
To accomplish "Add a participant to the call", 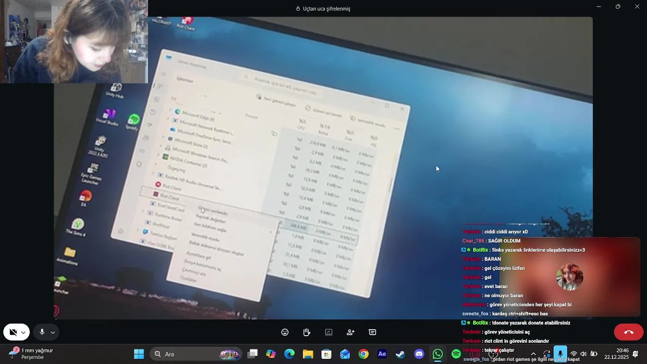I will (x=350, y=332).
